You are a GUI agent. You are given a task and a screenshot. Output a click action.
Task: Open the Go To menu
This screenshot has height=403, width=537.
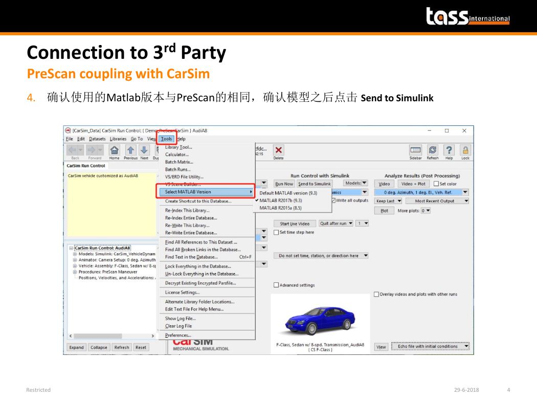click(x=137, y=139)
